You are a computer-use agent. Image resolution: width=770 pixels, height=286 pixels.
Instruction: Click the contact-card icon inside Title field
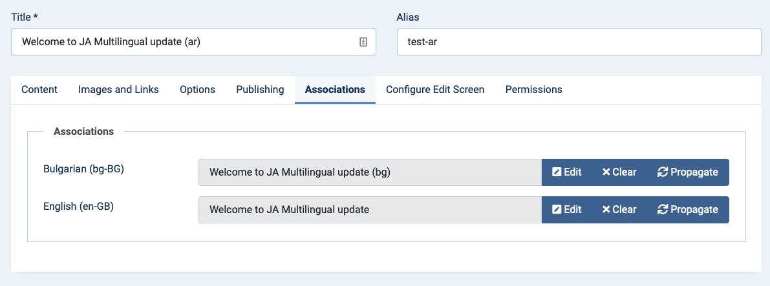pos(363,42)
